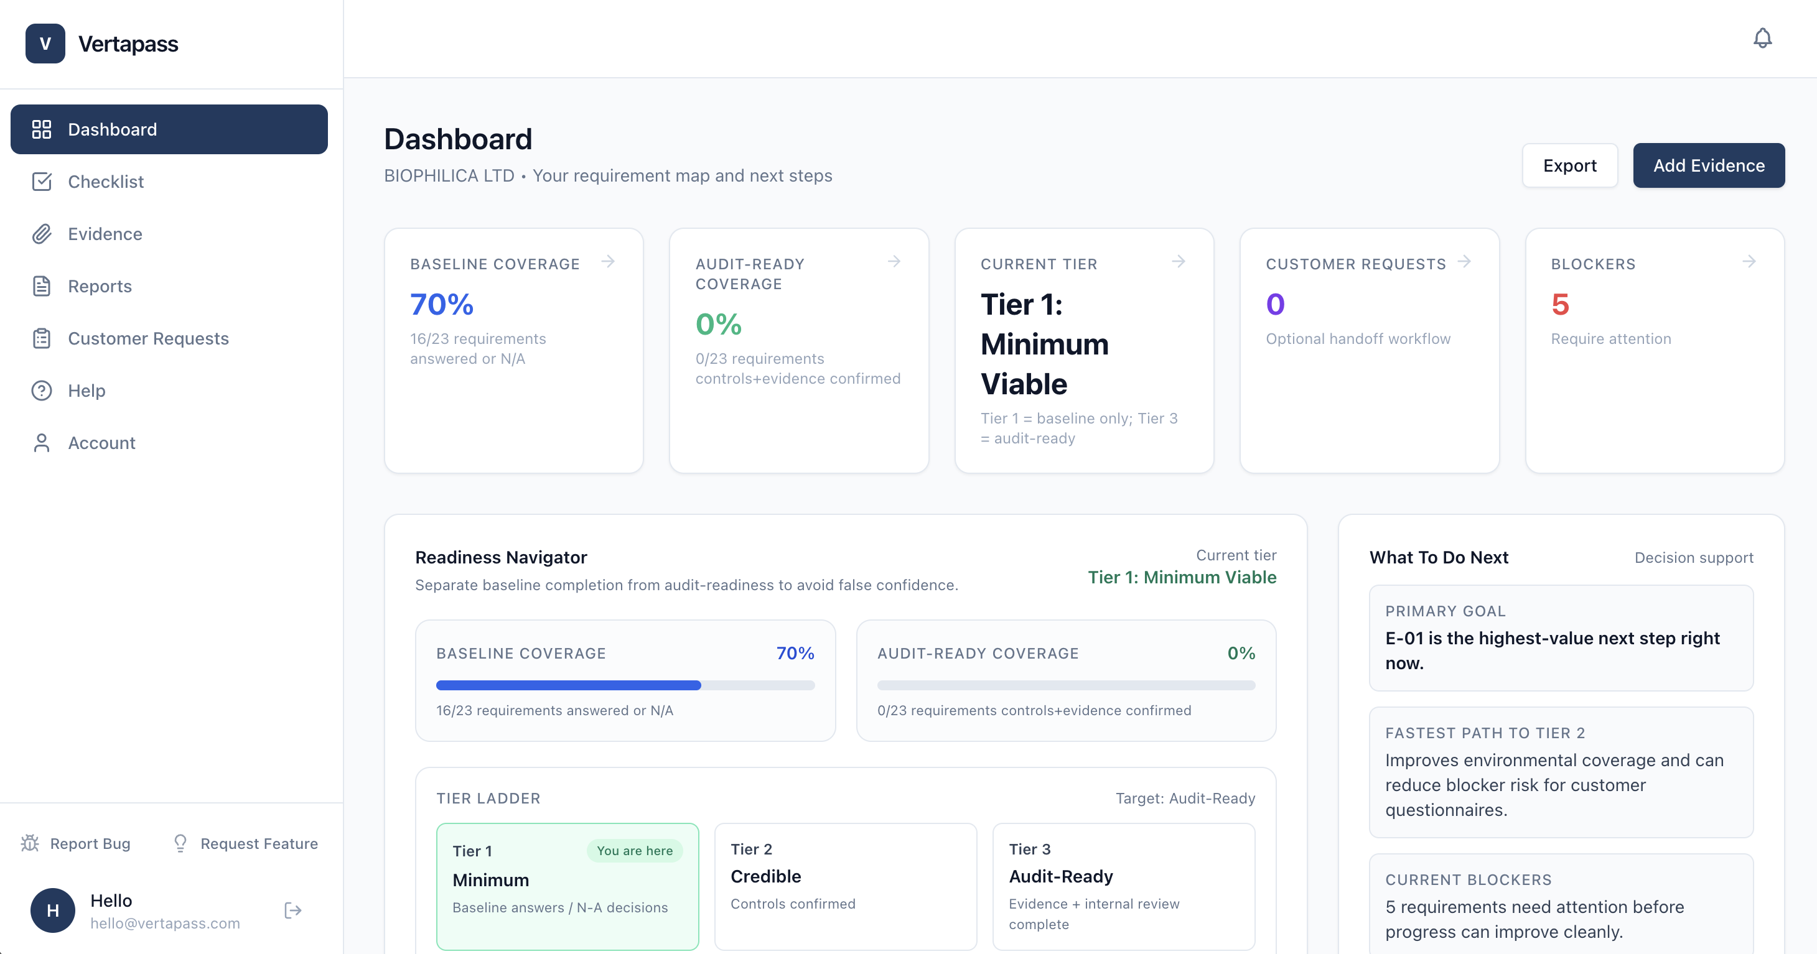Select the Account person icon
1817x954 pixels.
pyautogui.click(x=41, y=442)
